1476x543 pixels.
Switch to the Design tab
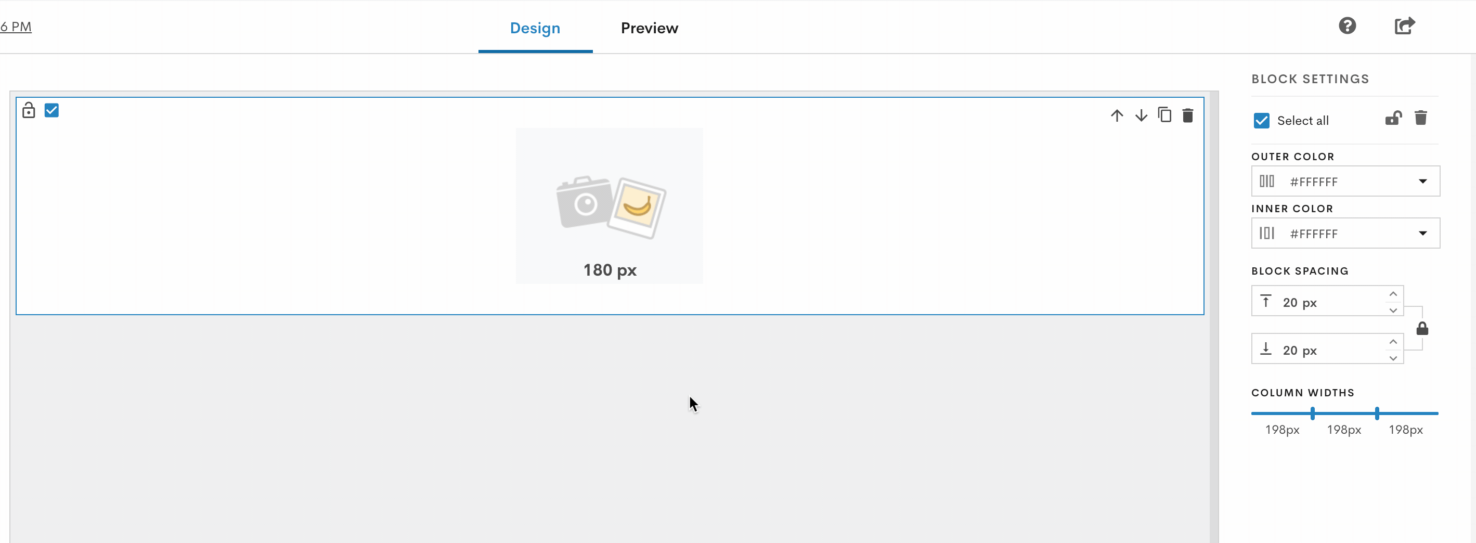click(x=535, y=28)
